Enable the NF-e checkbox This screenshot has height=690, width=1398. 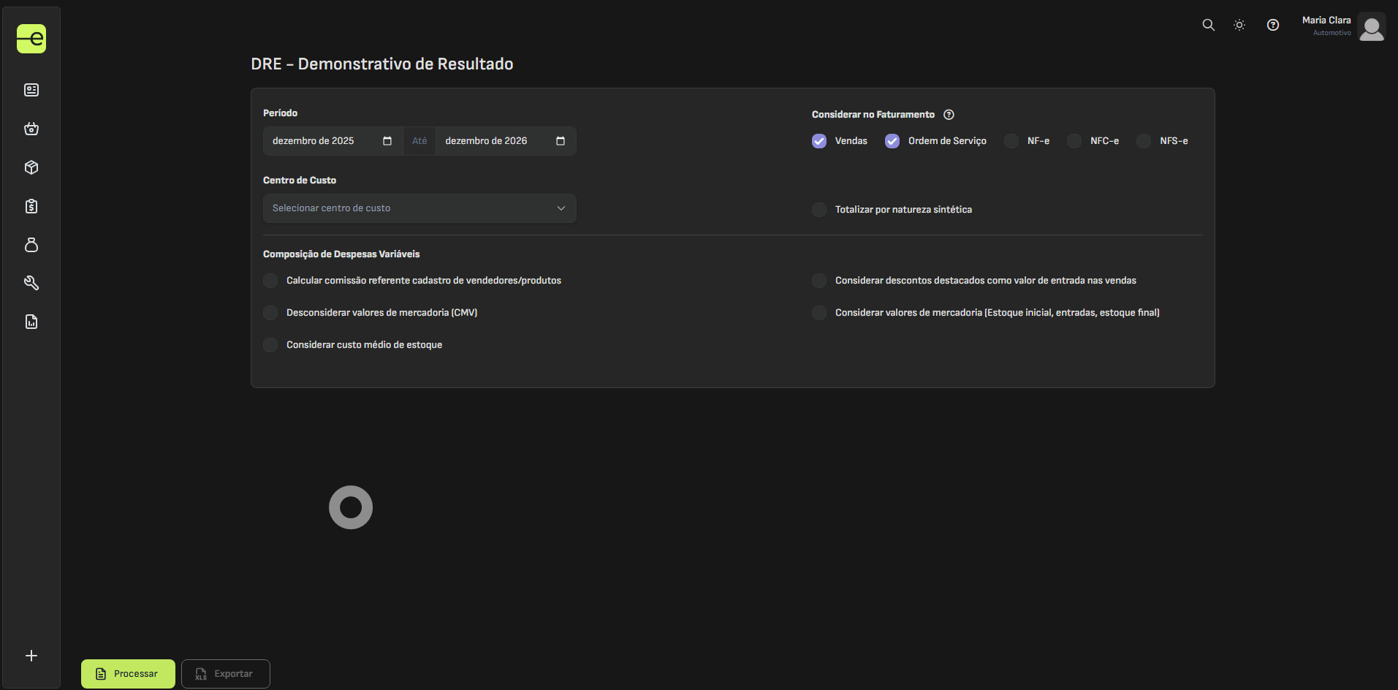point(1011,141)
